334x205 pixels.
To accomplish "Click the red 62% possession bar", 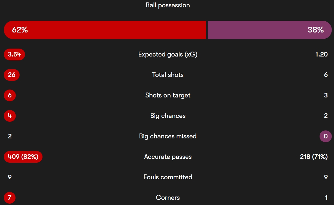I will [105, 30].
